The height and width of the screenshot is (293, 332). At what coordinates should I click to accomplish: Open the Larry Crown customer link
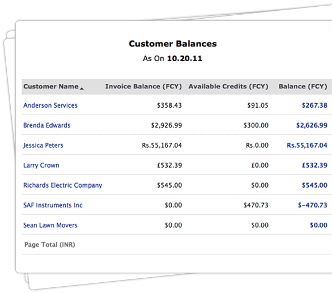point(41,165)
